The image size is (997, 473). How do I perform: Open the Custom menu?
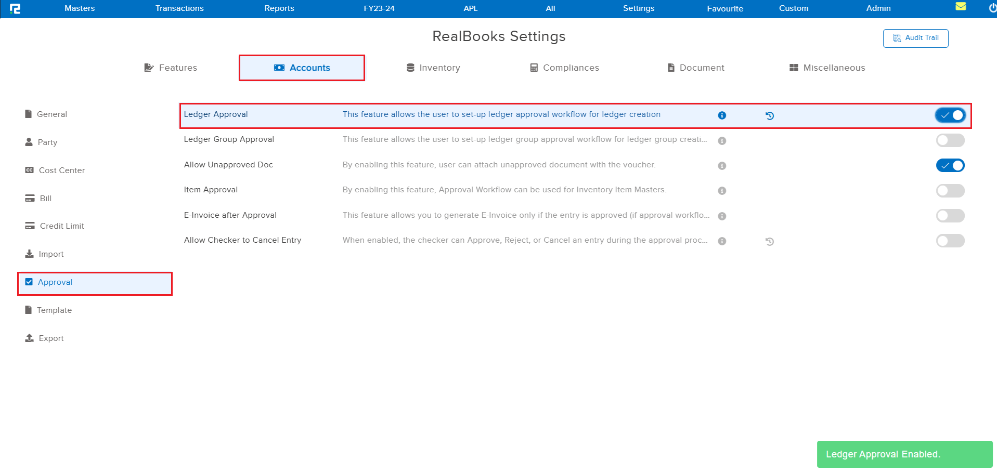click(x=794, y=8)
